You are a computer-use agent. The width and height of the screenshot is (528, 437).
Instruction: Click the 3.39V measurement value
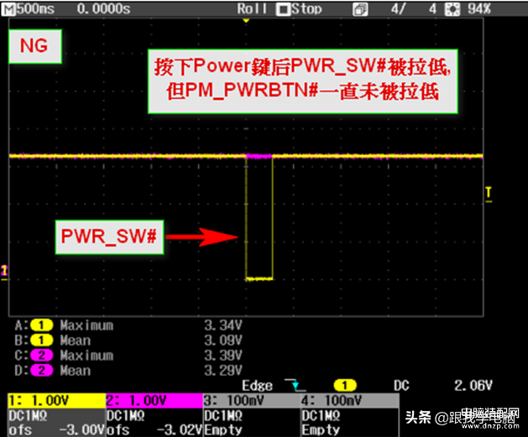coord(223,356)
